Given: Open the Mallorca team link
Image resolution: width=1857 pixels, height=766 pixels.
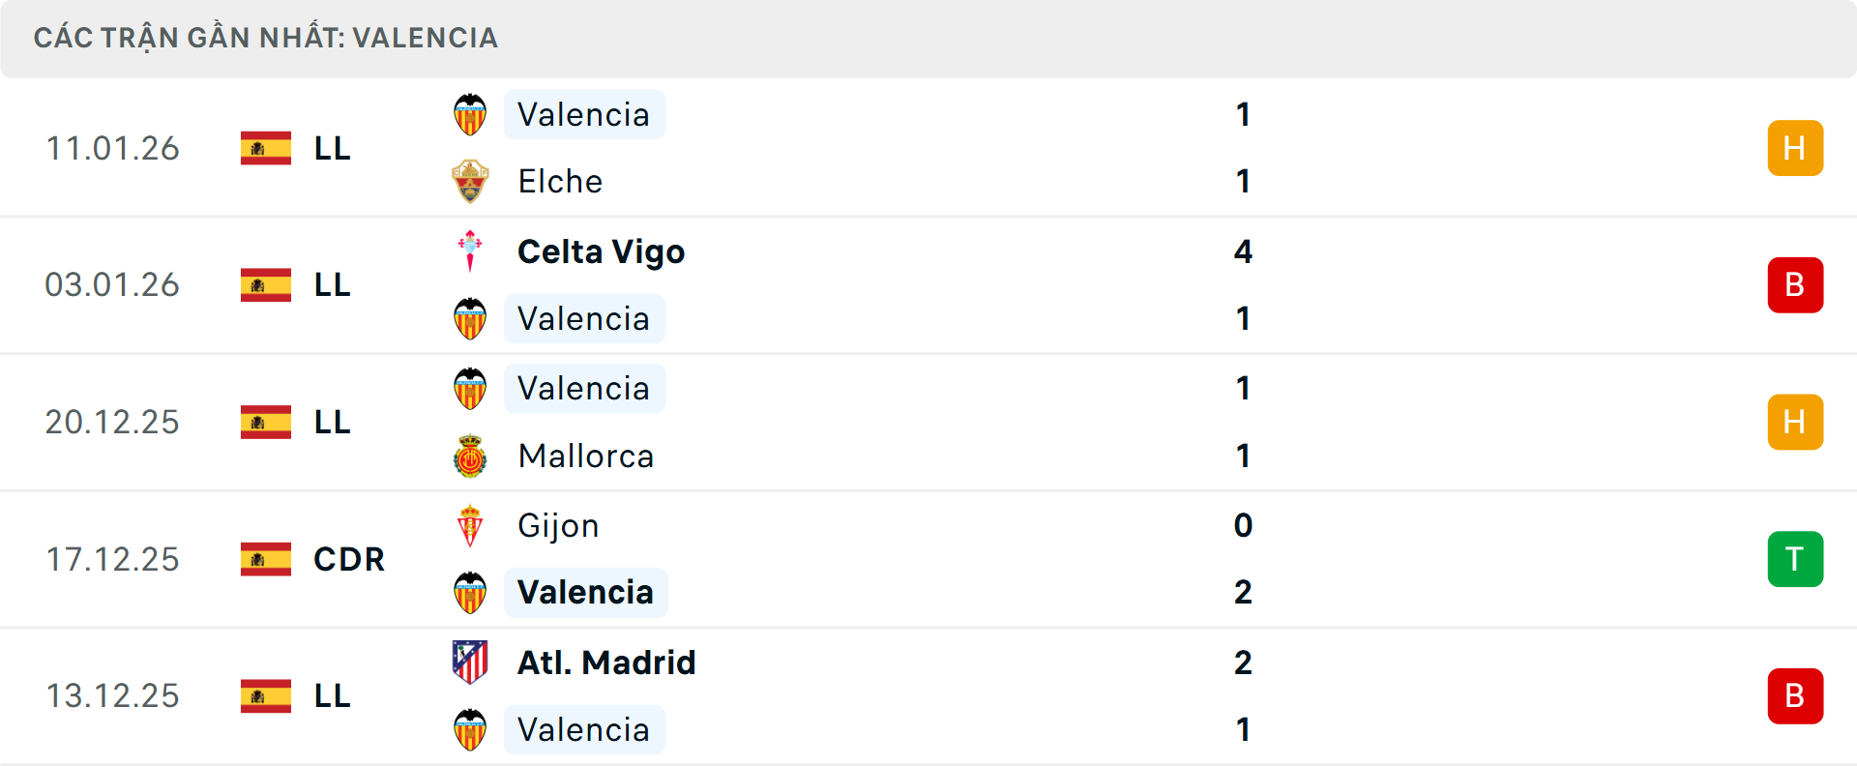Looking at the screenshot, I should click(x=586, y=457).
